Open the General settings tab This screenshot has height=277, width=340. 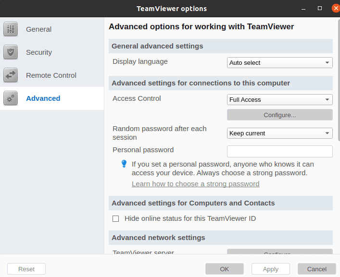click(52, 29)
